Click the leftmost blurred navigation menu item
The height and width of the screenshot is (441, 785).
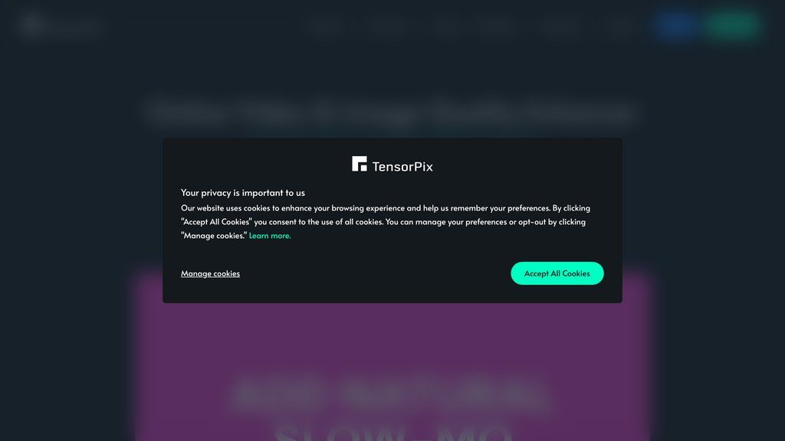pos(324,25)
